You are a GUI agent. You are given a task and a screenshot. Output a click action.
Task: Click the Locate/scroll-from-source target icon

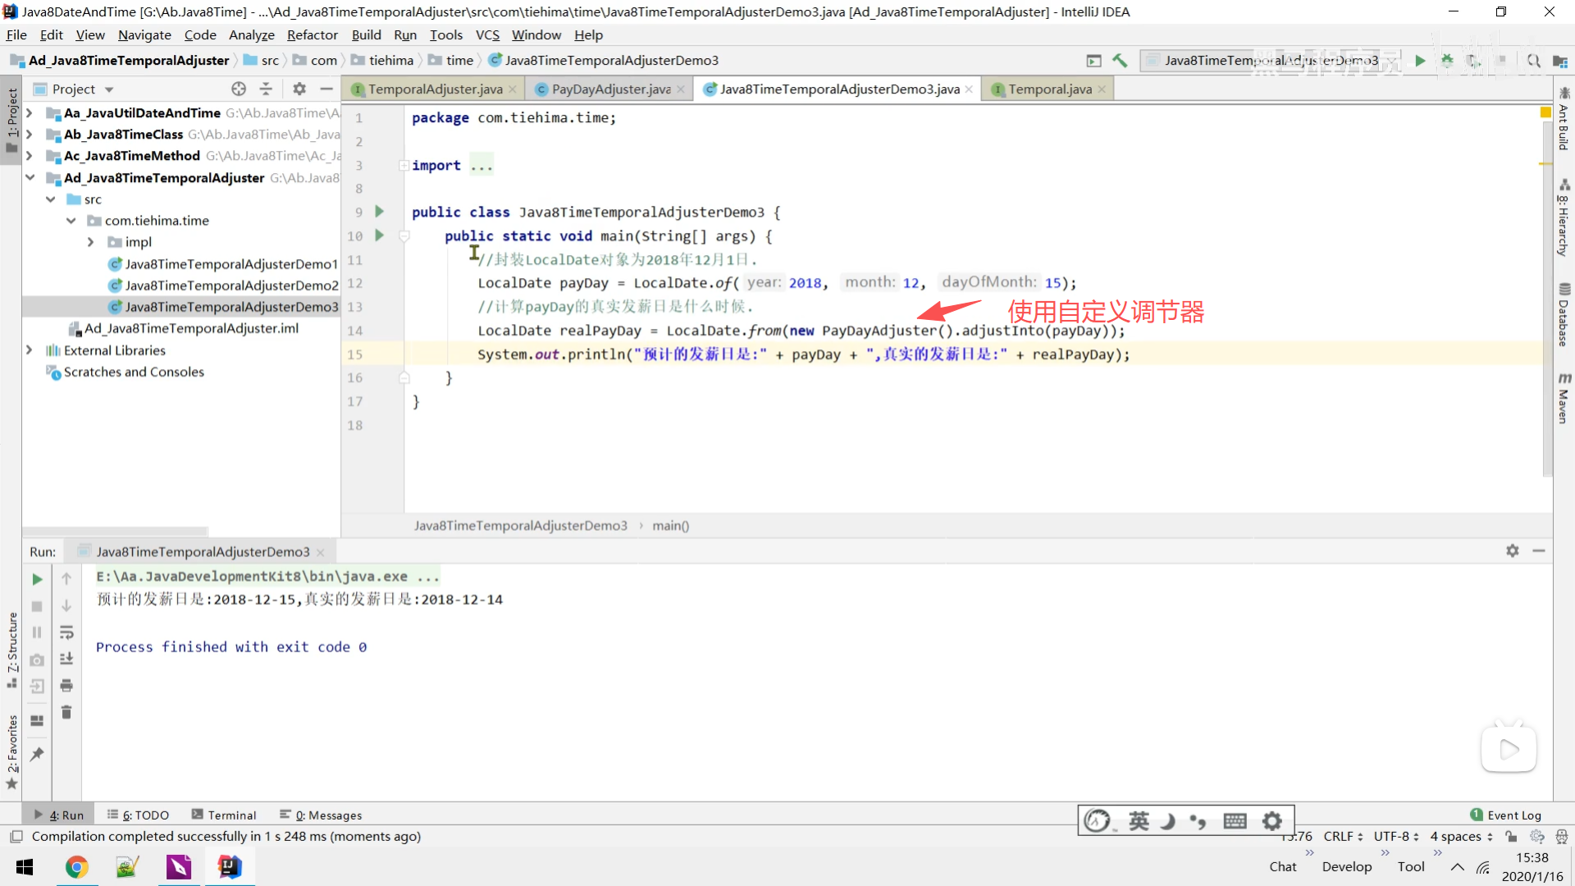pos(239,89)
